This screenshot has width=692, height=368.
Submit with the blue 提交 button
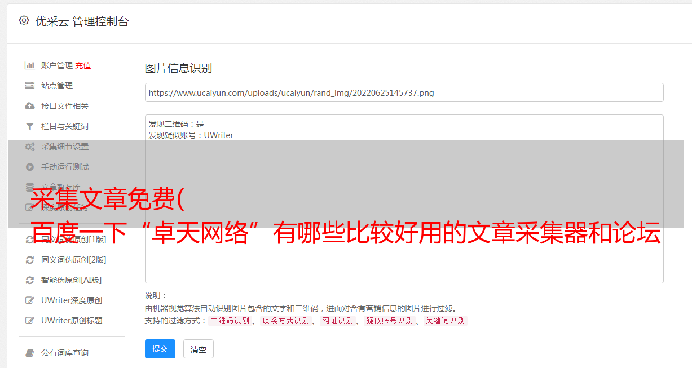coord(160,349)
